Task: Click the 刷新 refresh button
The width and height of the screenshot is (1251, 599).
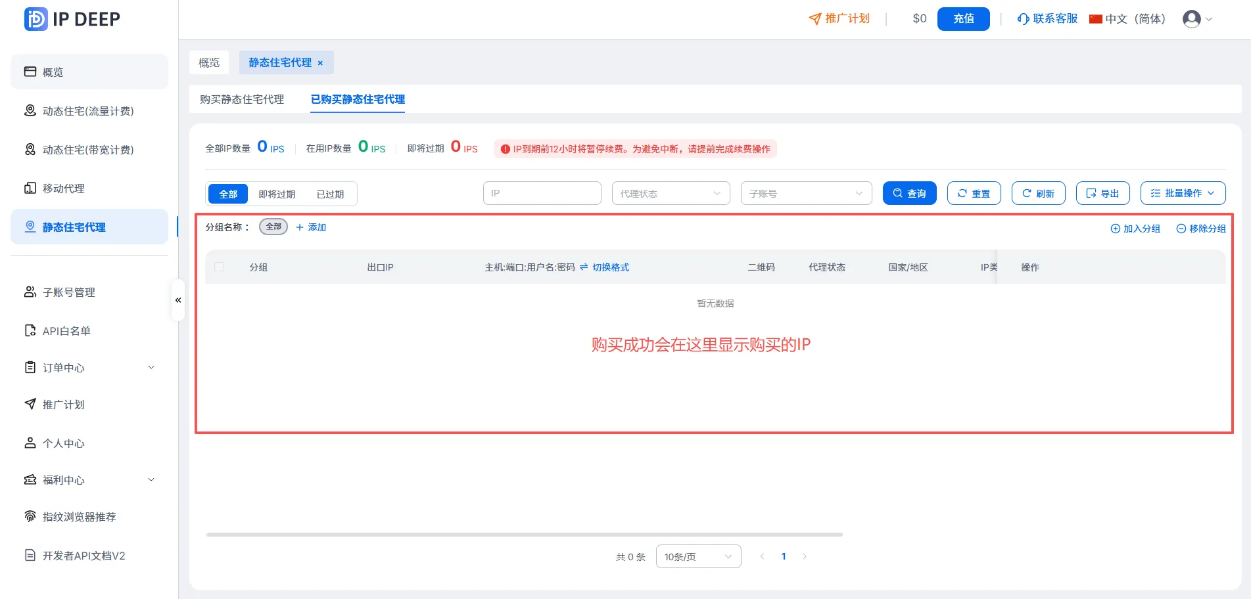Action: 1039,193
